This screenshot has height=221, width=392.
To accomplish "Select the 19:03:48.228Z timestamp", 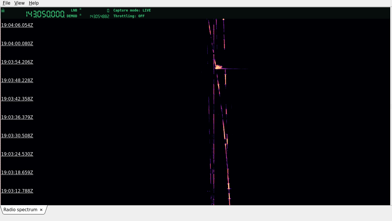I will [x=17, y=81].
